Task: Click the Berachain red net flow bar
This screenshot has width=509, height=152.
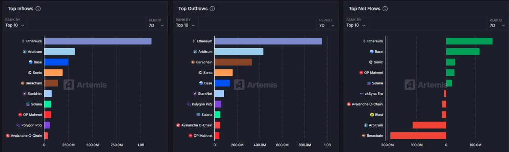Action: tap(418, 136)
